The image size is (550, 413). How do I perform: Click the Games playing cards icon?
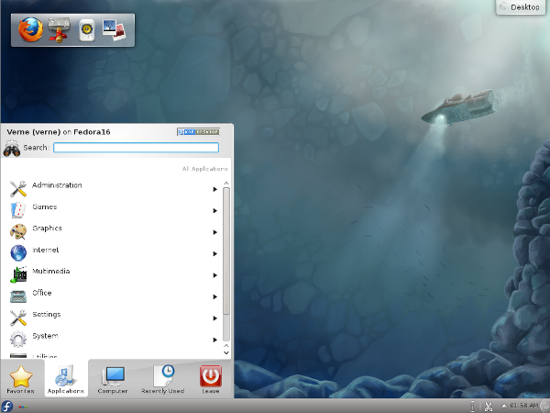pyautogui.click(x=18, y=210)
